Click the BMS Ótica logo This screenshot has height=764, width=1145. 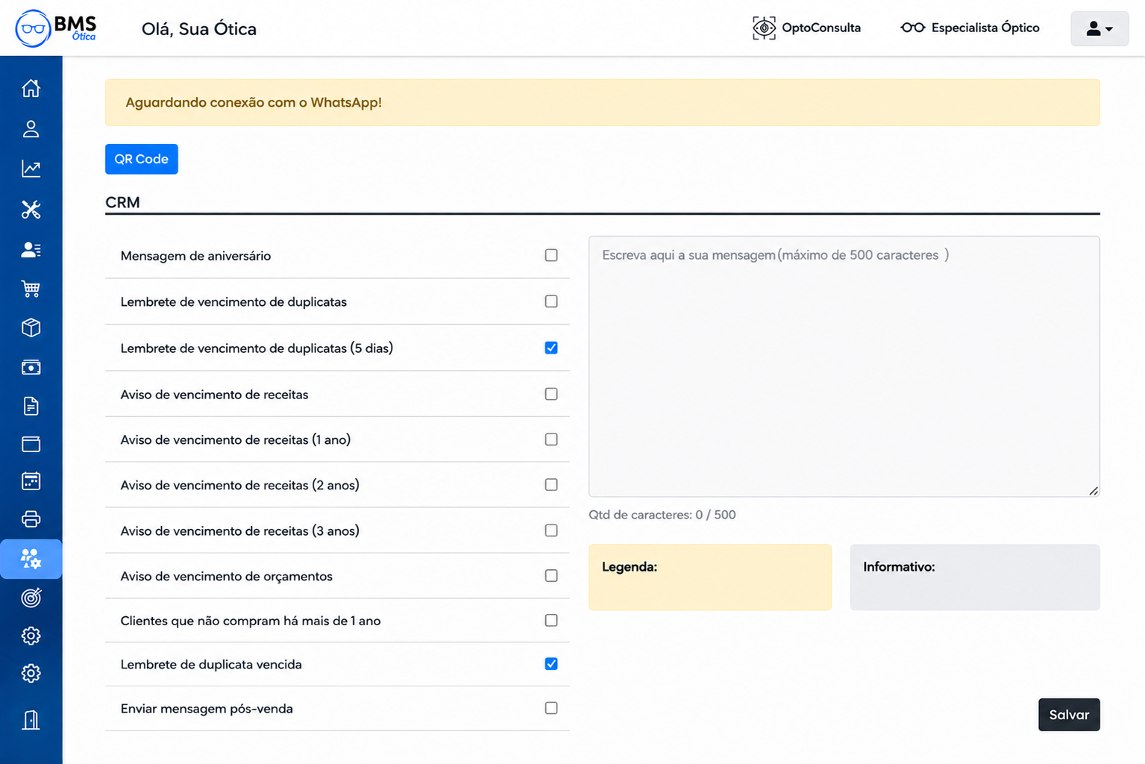56,28
